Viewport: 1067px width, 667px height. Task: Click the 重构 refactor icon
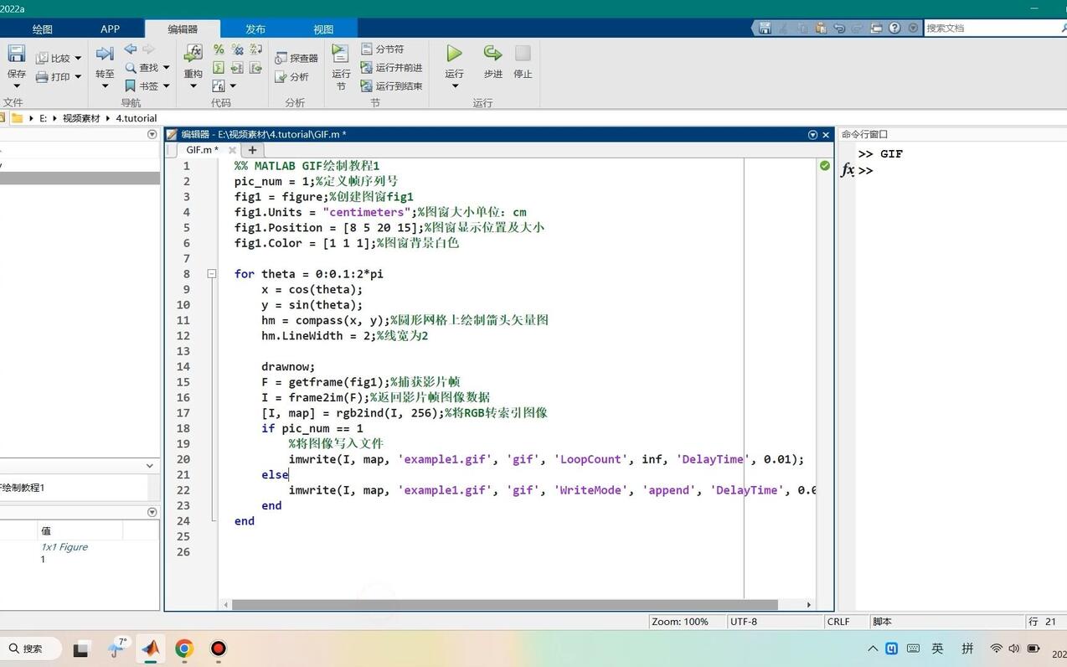(x=193, y=54)
